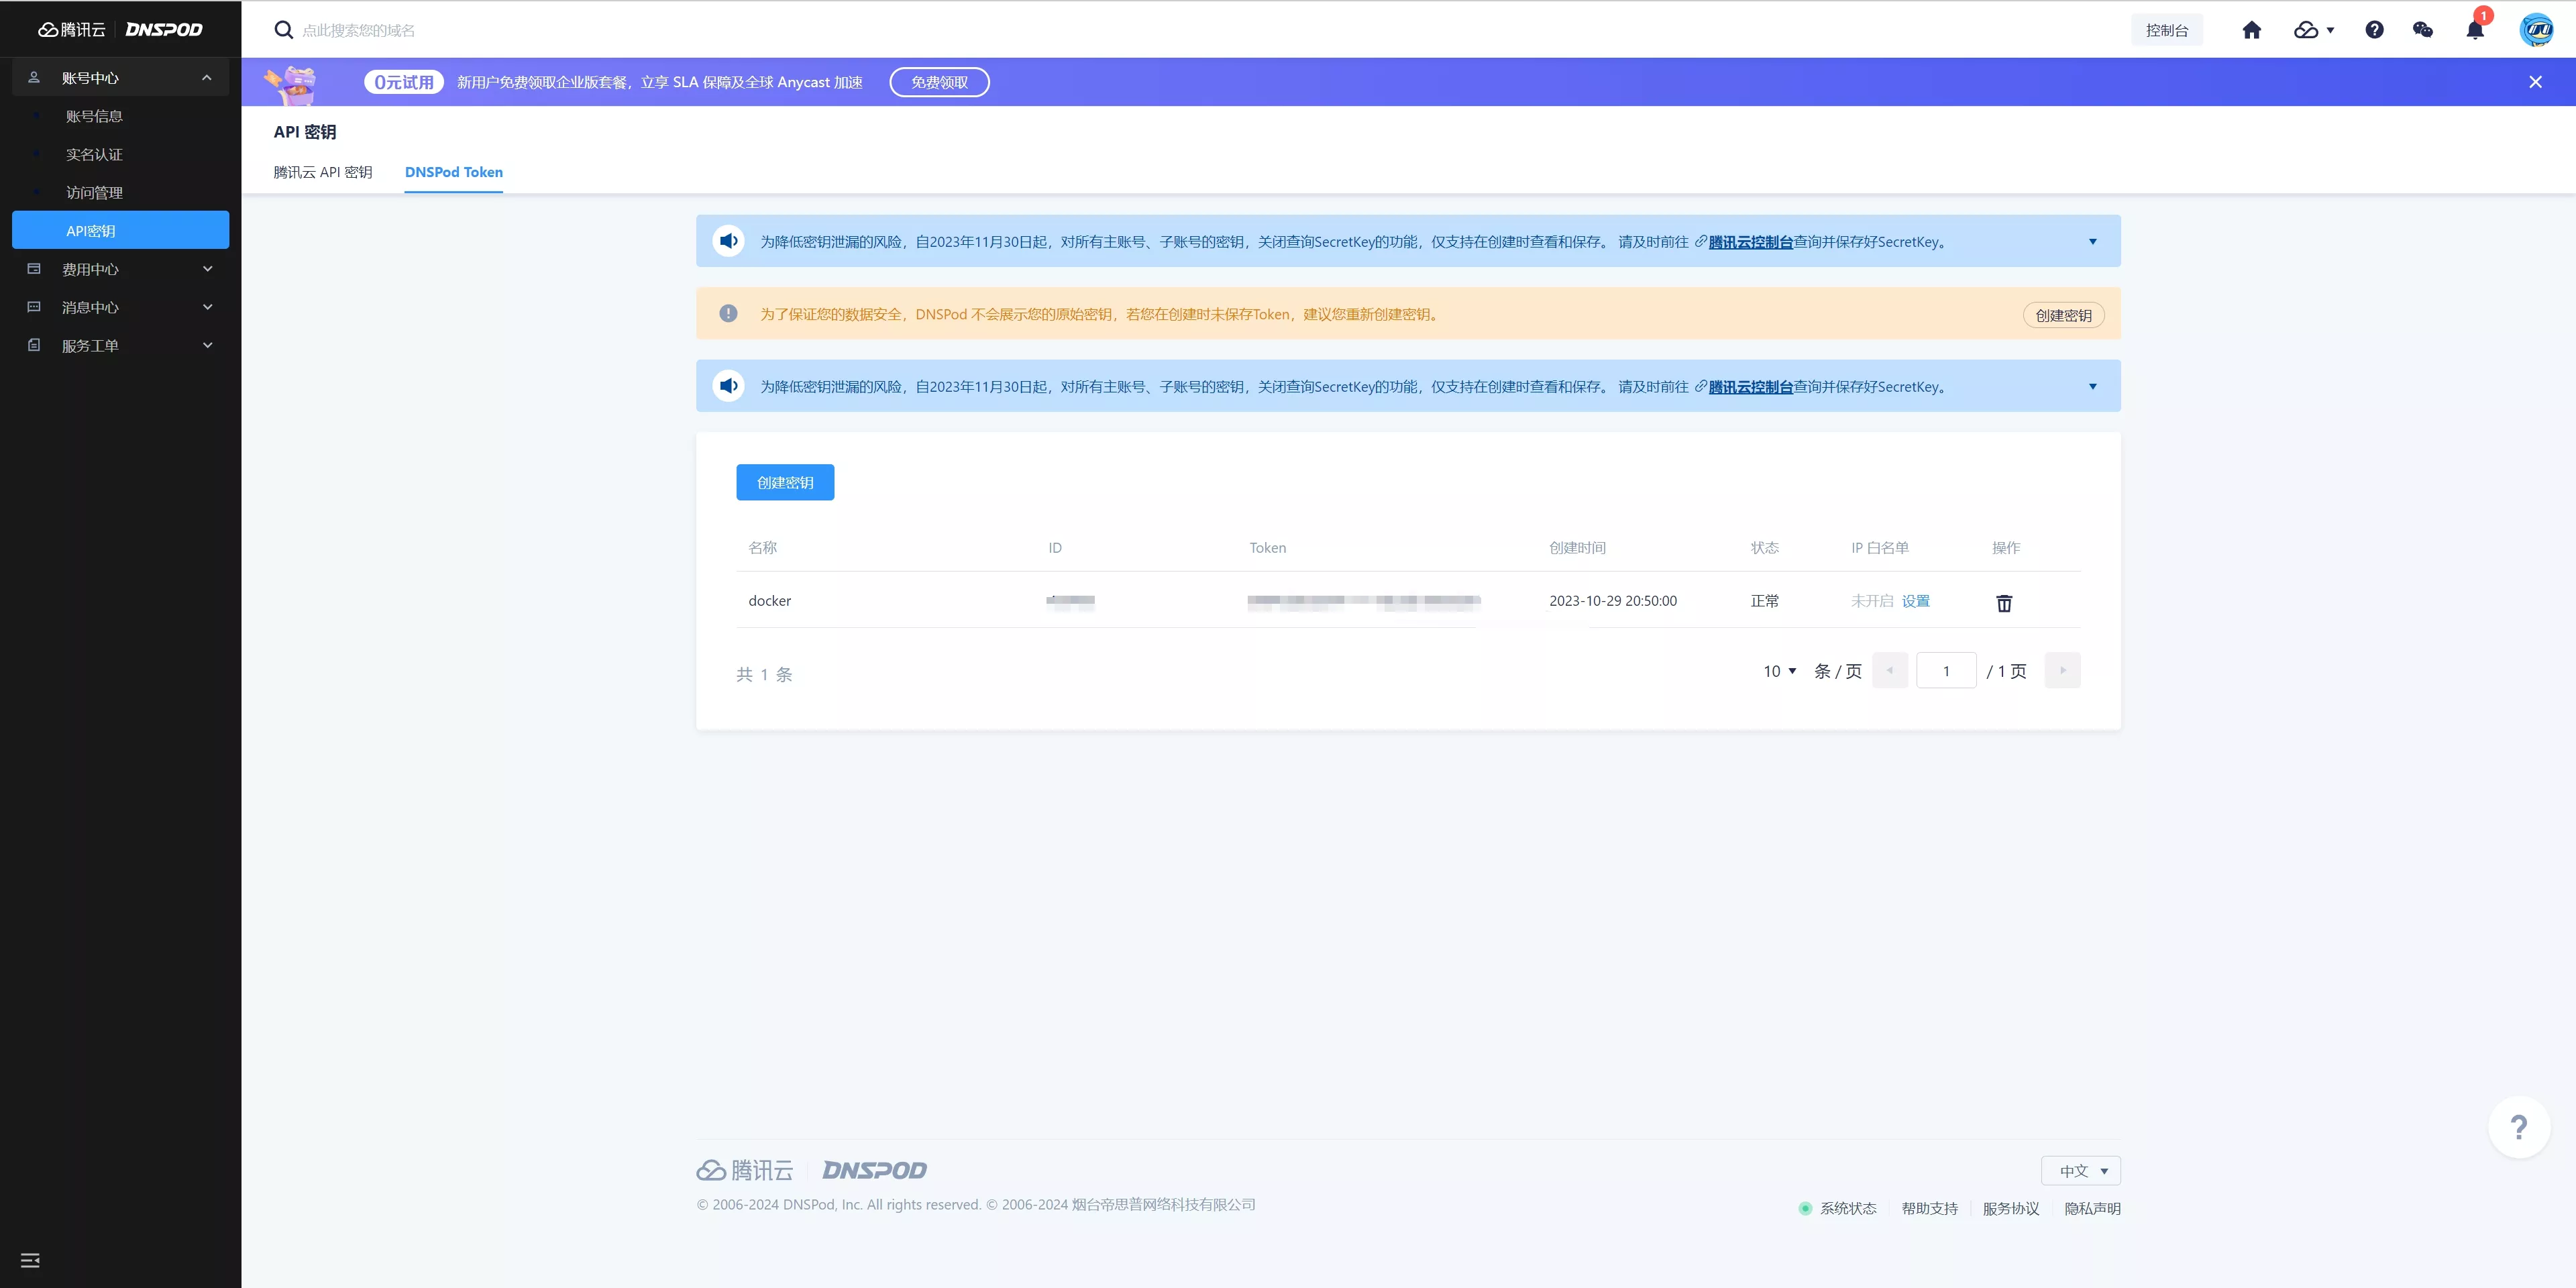Expand the first blue SecretKey notice
Screen dimensions: 2576x1288
pyautogui.click(x=2092, y=241)
